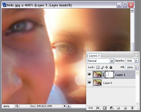
Task: Click the Fill 100% field
Action: click(x=130, y=67)
